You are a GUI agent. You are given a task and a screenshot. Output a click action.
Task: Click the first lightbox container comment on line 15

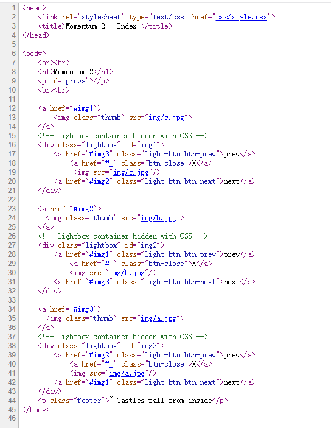pos(123,136)
